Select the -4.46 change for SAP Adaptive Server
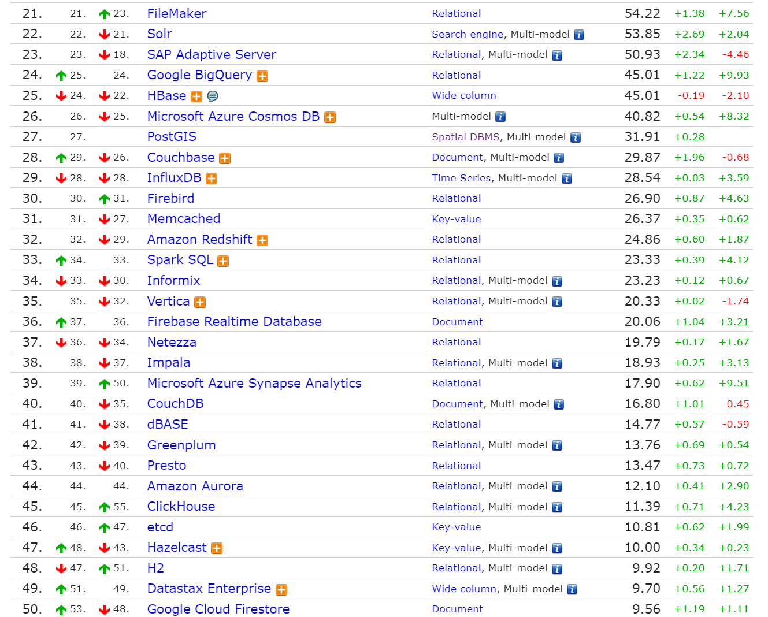The image size is (768, 617). point(736,54)
